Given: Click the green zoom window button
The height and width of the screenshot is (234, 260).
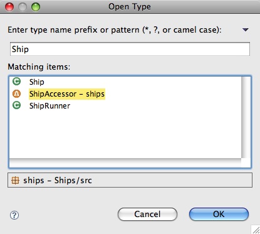Looking at the screenshot, I should [x=36, y=7].
